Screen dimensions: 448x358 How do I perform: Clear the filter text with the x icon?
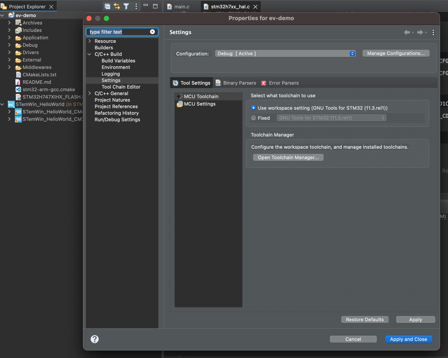[152, 32]
